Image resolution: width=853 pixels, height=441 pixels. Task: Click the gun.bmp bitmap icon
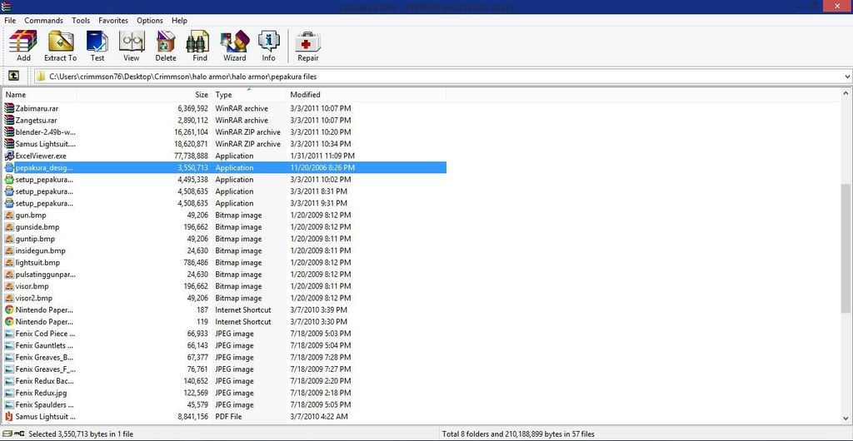click(8, 215)
